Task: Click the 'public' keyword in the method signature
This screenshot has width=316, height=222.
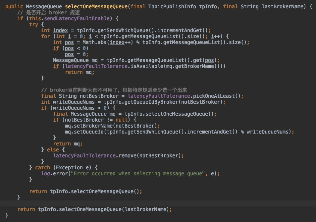Action: (x=14, y=7)
